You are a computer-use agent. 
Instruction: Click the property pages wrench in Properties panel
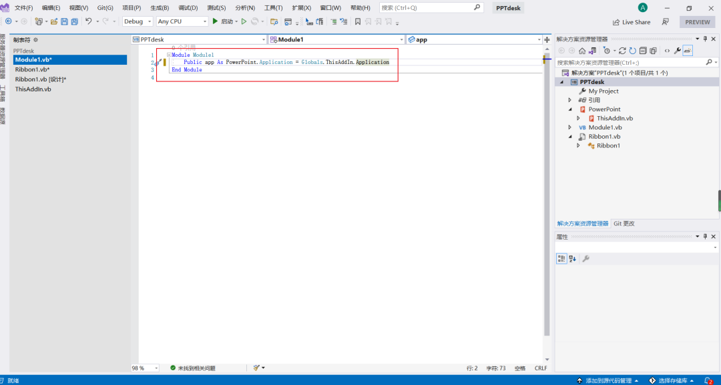[x=585, y=259]
